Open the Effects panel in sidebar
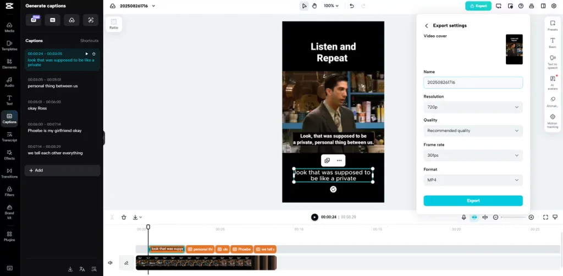563x276 pixels. click(9, 154)
